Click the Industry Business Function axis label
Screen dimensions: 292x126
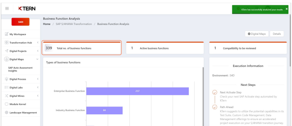(70, 110)
